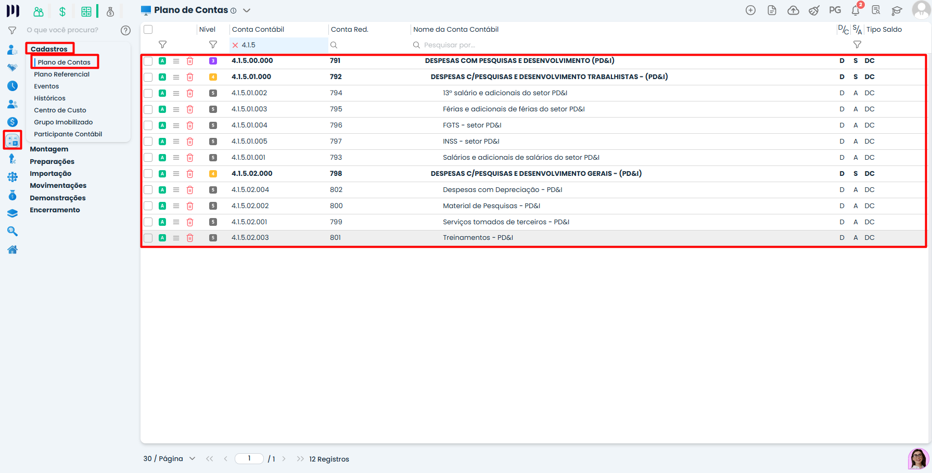Screen dimensions: 932x473
Task: Expand the Movimentações menu section
Action: point(58,186)
